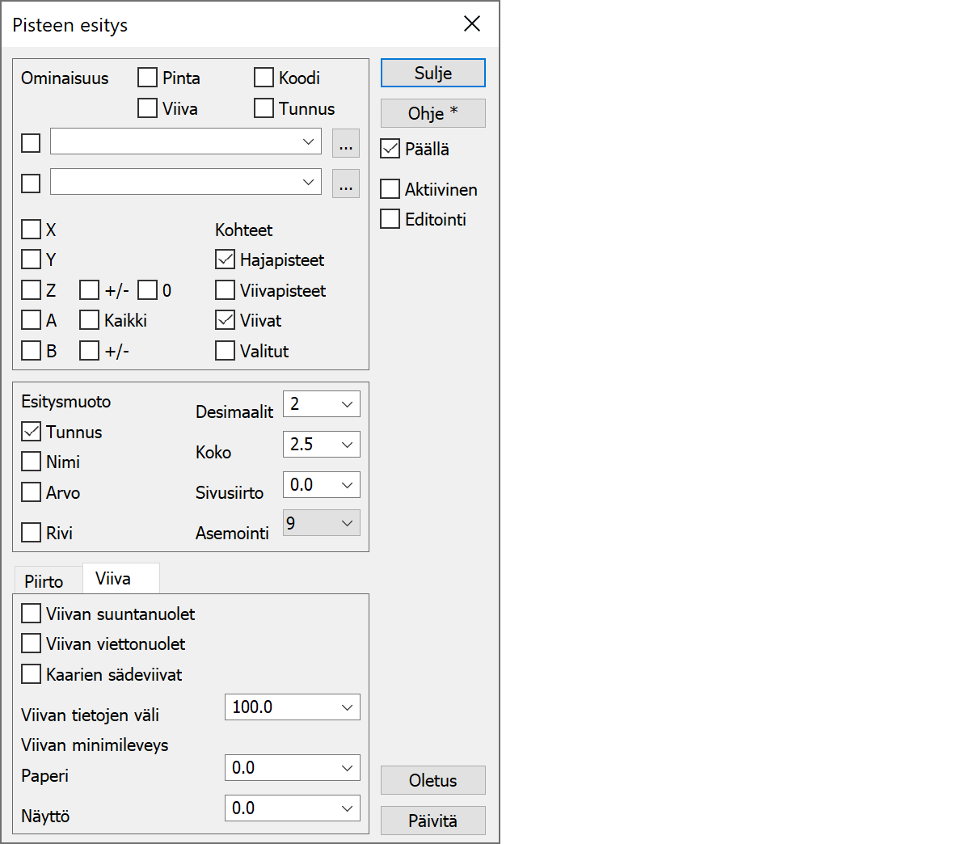This screenshot has height=844, width=970.
Task: Enable the Pinta checkbox
Action: click(x=148, y=78)
